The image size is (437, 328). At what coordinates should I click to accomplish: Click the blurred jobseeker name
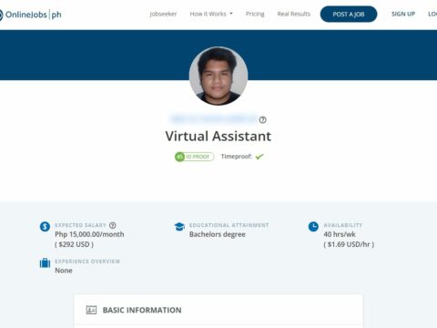point(214,119)
